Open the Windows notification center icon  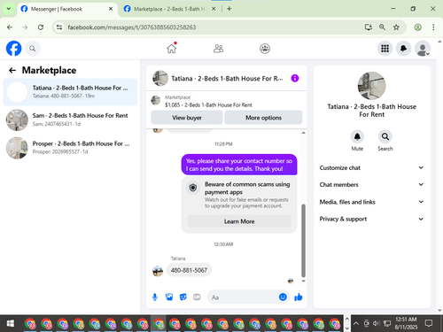429,323
